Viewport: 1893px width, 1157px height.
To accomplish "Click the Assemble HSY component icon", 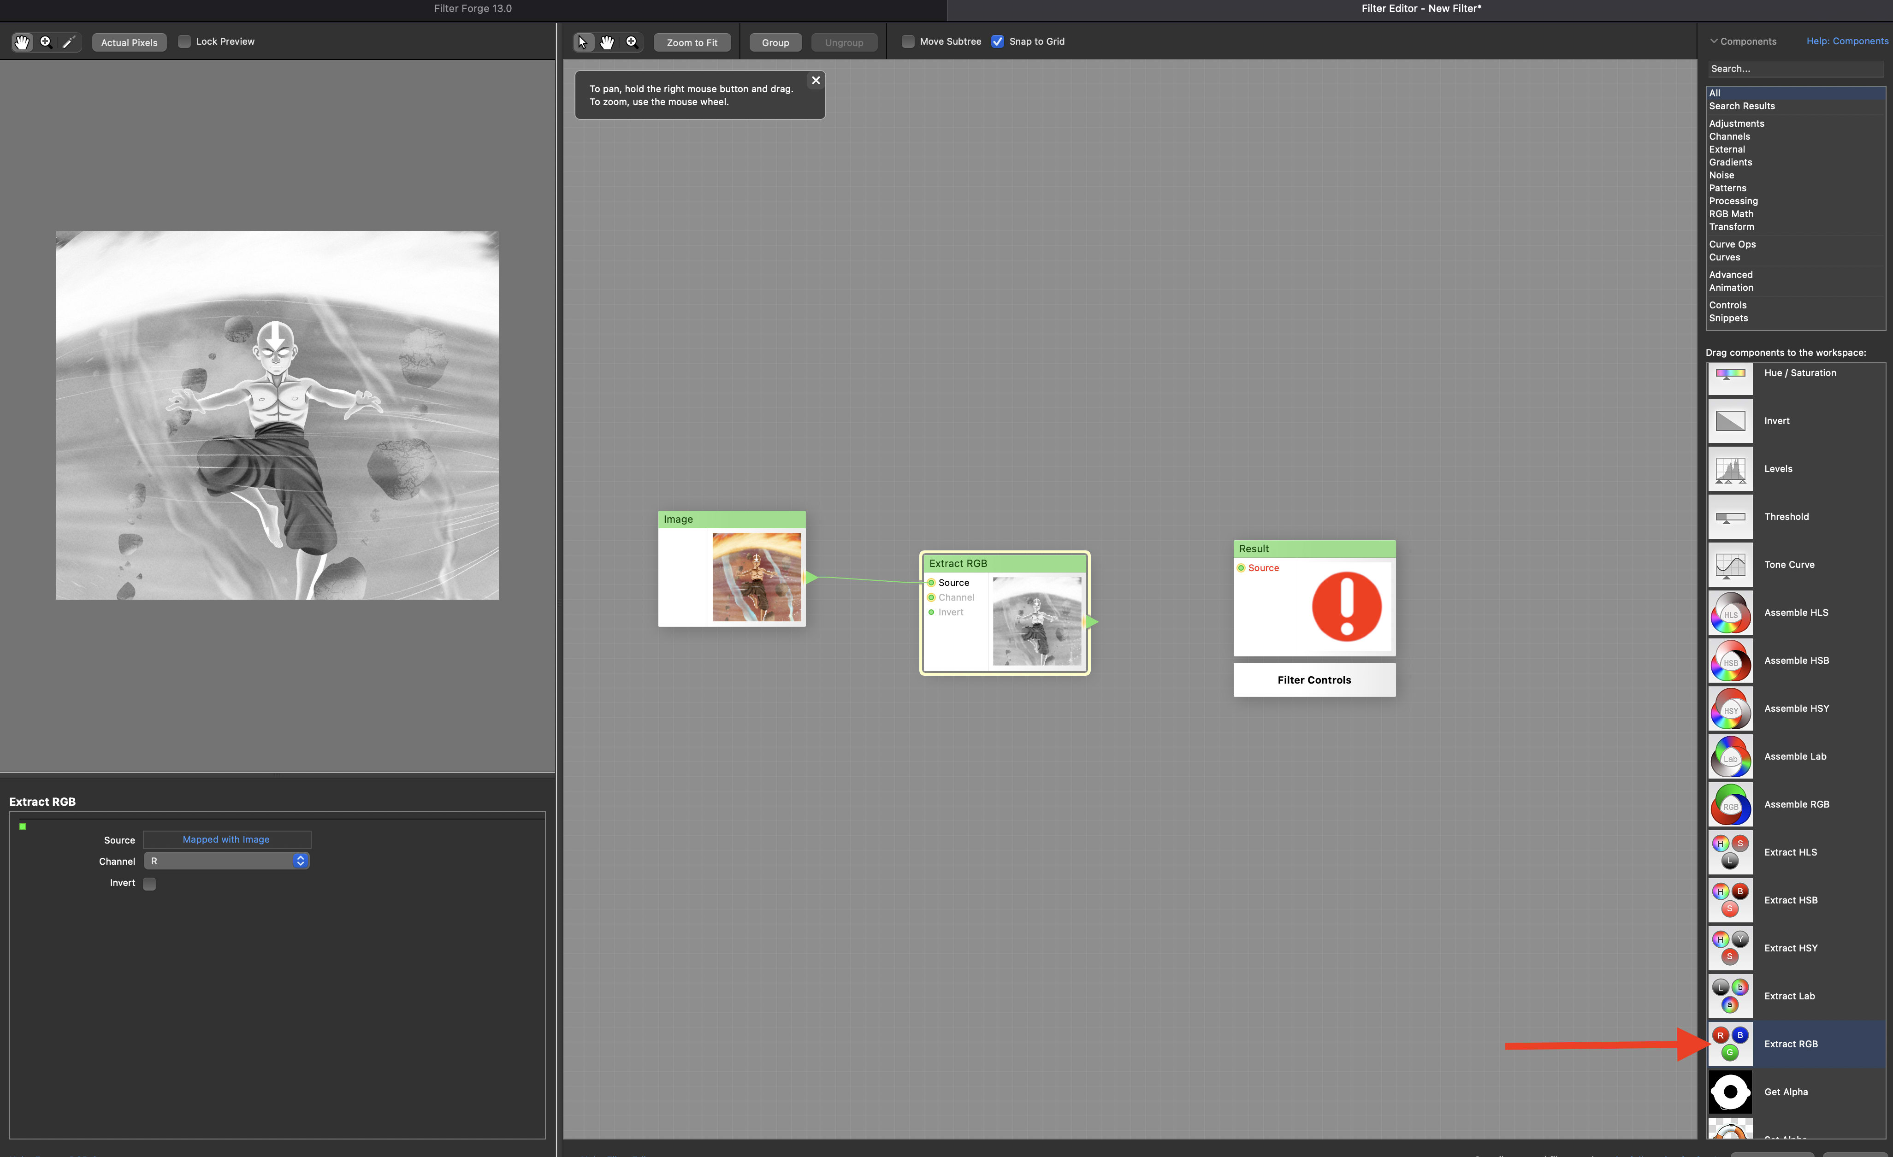I will tap(1730, 708).
